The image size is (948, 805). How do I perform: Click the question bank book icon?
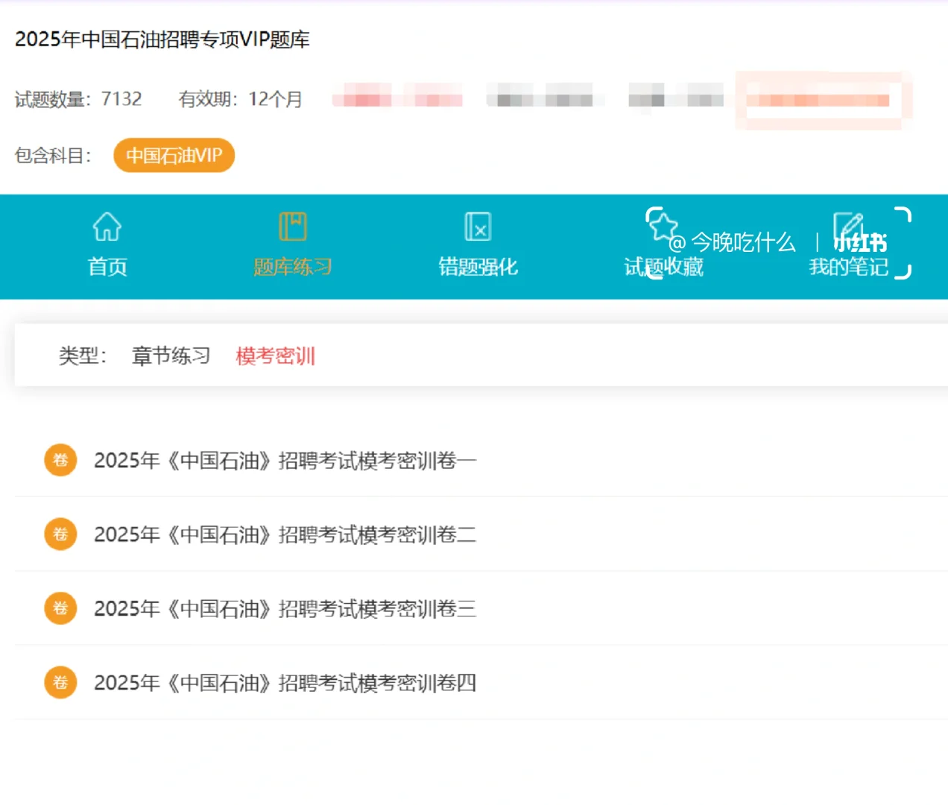click(293, 227)
